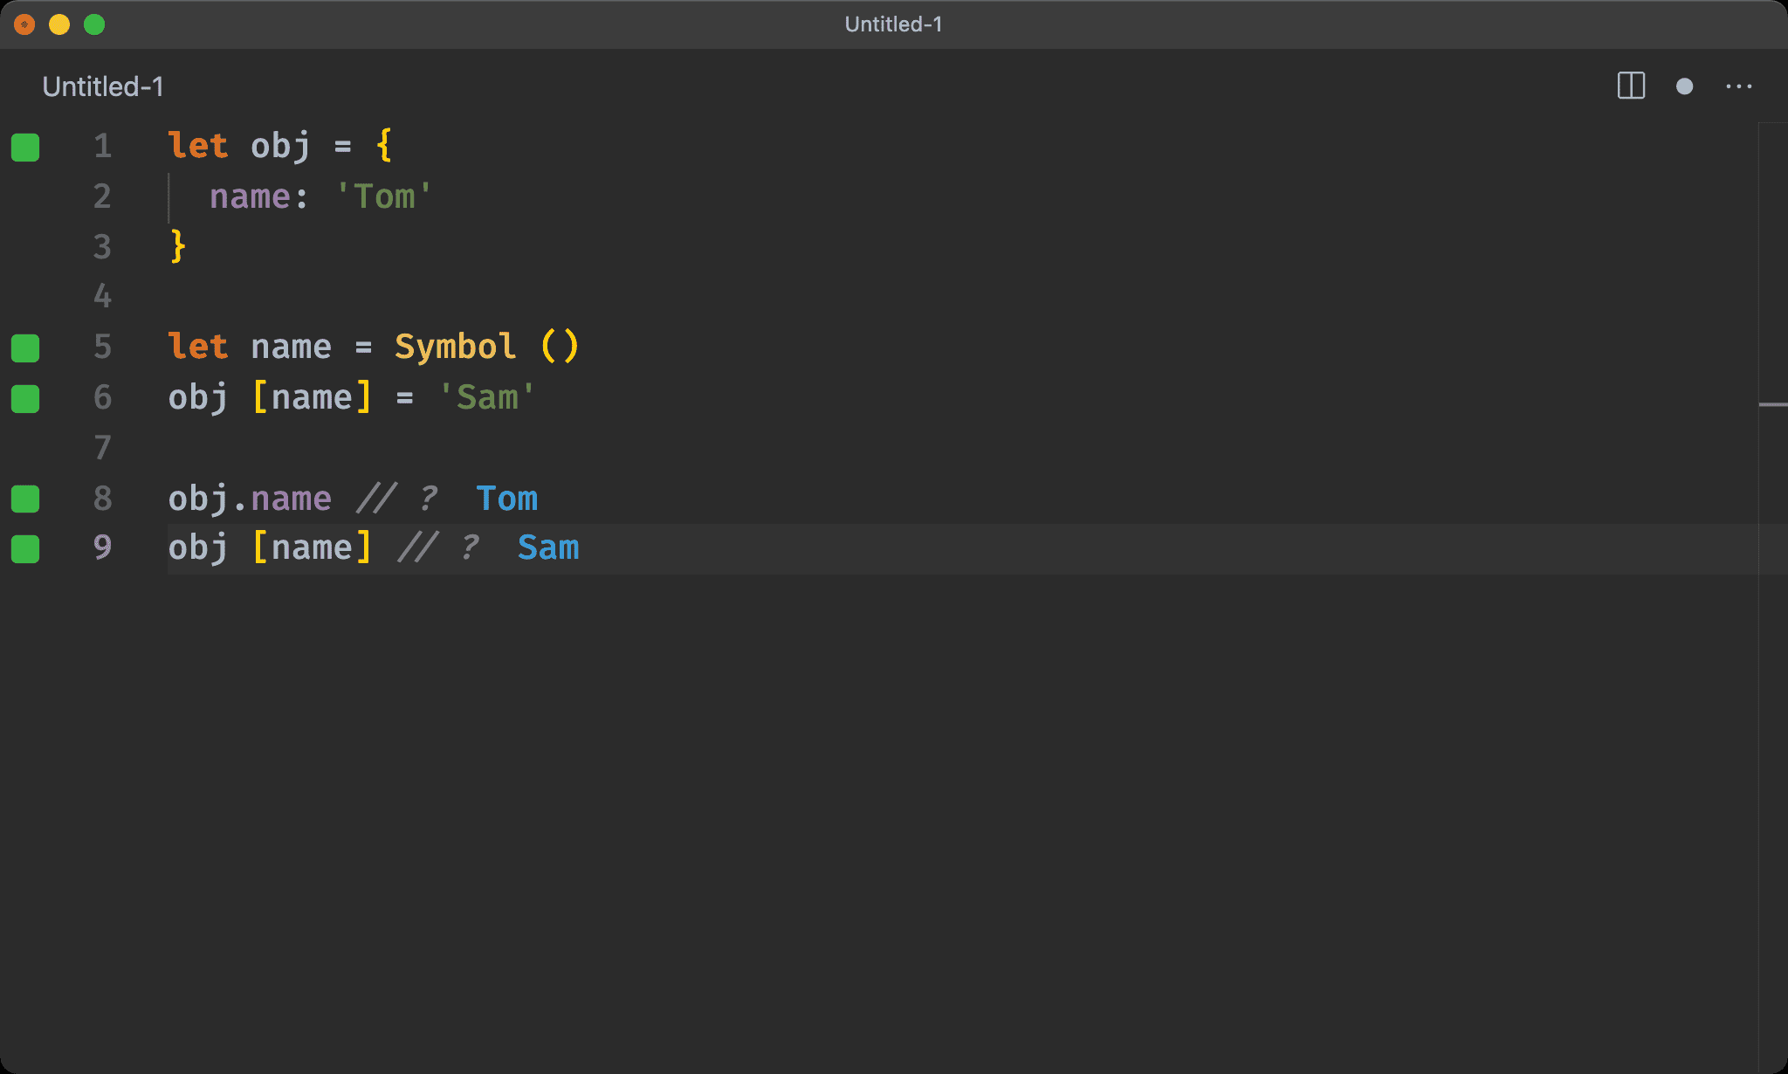The height and width of the screenshot is (1074, 1788).
Task: Click the unsaved changes dot indicator
Action: pyautogui.click(x=1684, y=86)
